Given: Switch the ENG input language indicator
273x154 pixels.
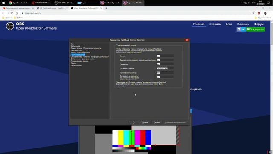Looking at the screenshot, I should click(253, 3).
